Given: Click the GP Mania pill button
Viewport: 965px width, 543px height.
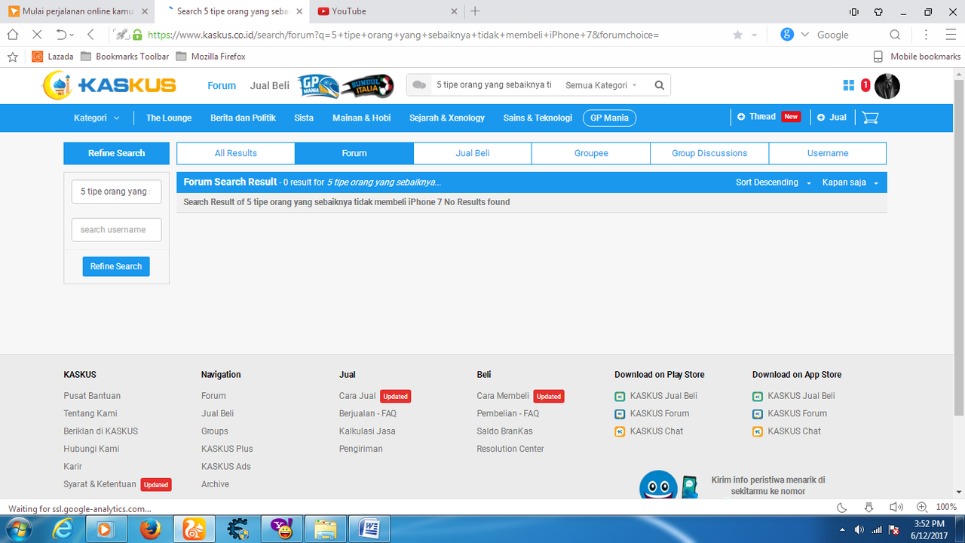Looking at the screenshot, I should pyautogui.click(x=609, y=118).
